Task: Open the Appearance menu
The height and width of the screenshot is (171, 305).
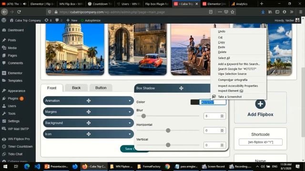Action: (16, 91)
